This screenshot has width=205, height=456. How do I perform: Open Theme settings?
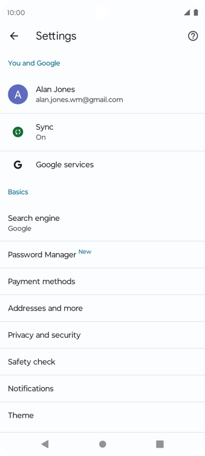tap(102, 415)
